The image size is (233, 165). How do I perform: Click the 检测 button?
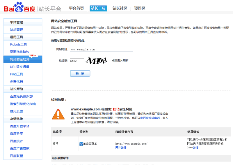(80, 73)
